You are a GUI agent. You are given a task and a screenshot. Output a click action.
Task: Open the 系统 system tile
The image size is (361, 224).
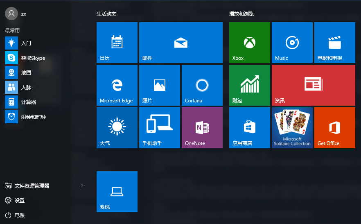tap(117, 192)
